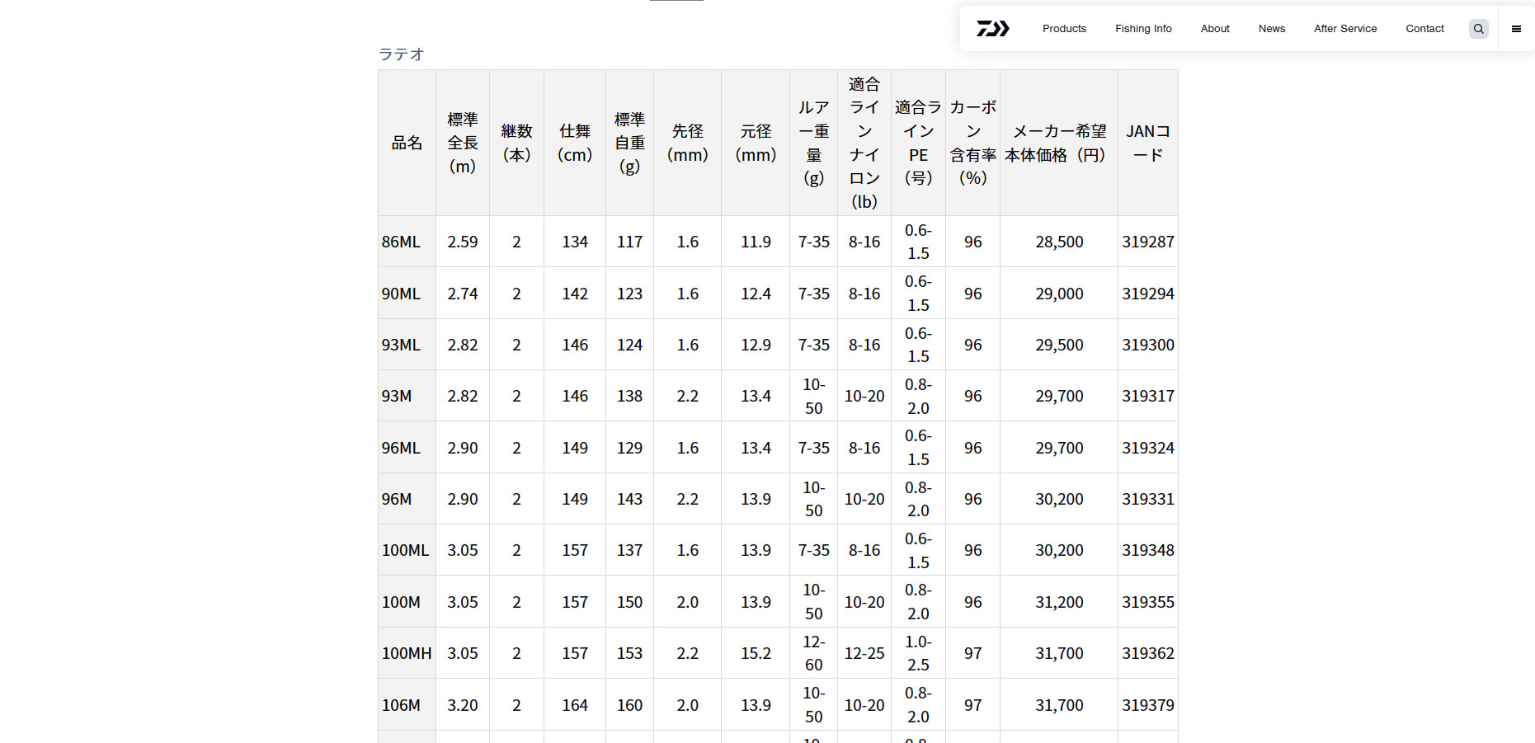Open the search magnifier icon
The image size is (1535, 743).
tap(1479, 29)
